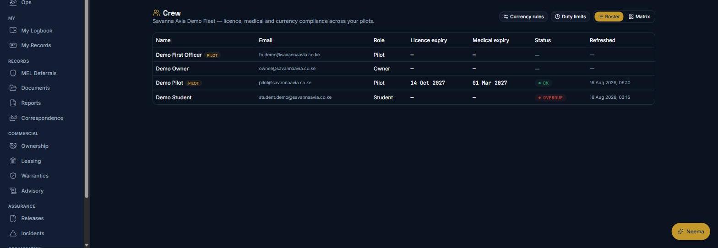This screenshot has height=248, width=718.
Task: Click the Status column header
Action: pos(543,40)
